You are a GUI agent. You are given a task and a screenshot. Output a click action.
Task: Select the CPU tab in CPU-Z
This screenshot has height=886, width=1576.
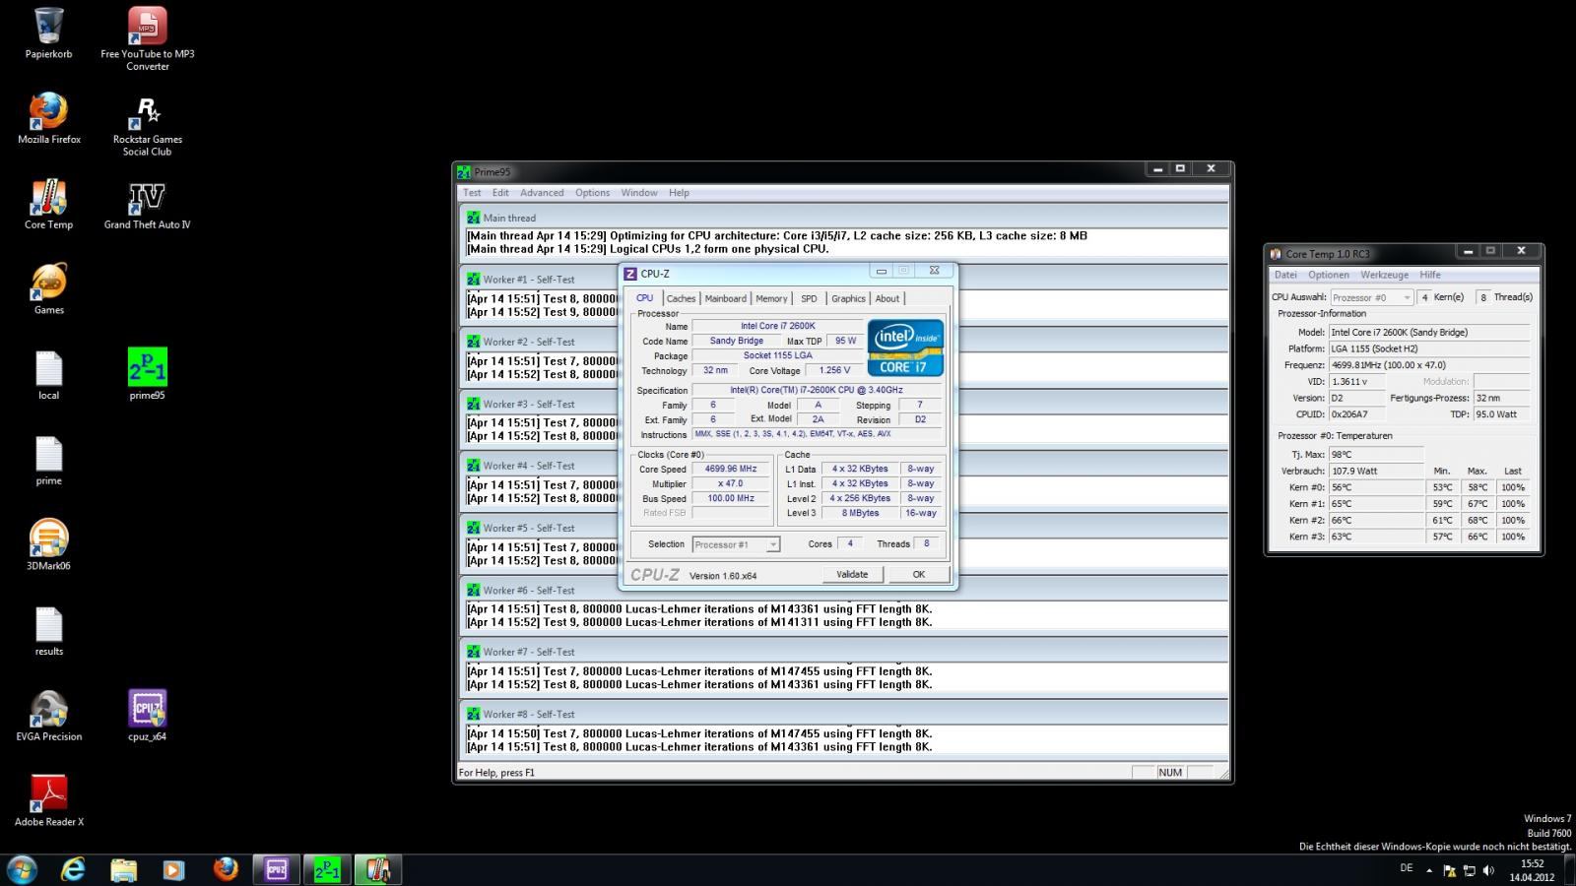pyautogui.click(x=644, y=297)
